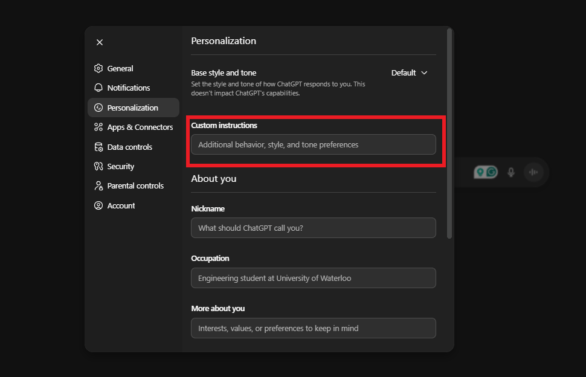586x377 pixels.
Task: Click the Parental controls person icon
Action: click(x=98, y=185)
